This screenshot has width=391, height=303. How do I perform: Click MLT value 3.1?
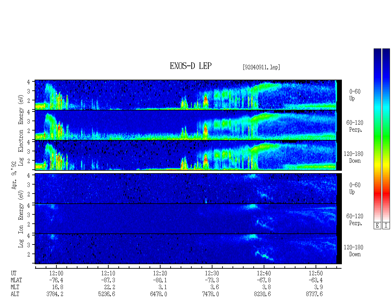(x=163, y=287)
